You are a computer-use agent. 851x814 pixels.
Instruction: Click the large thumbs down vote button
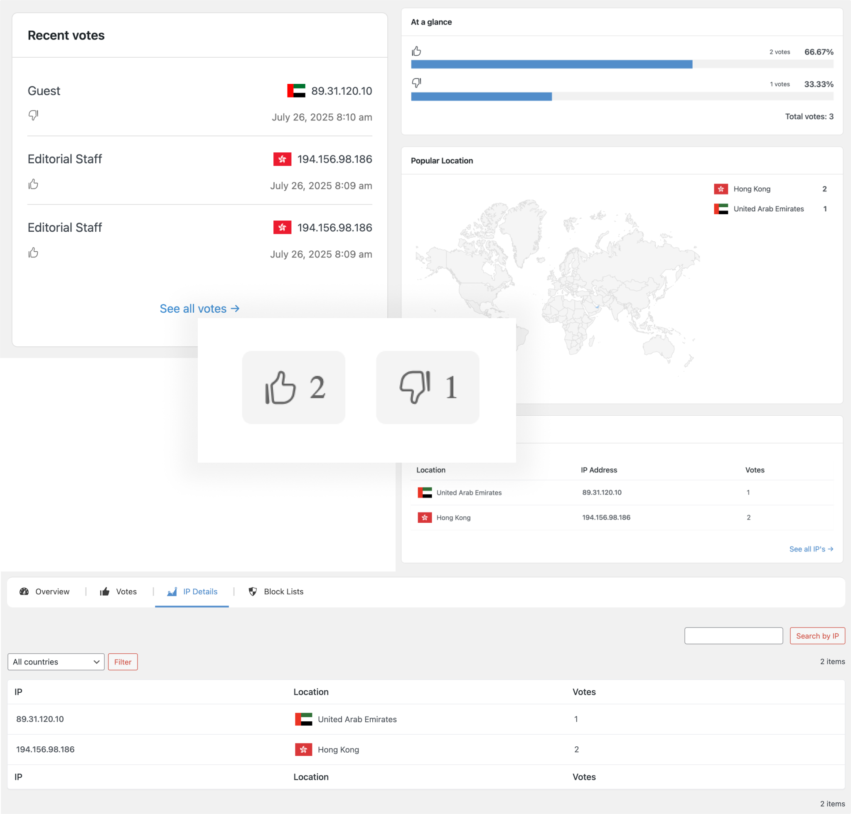427,387
